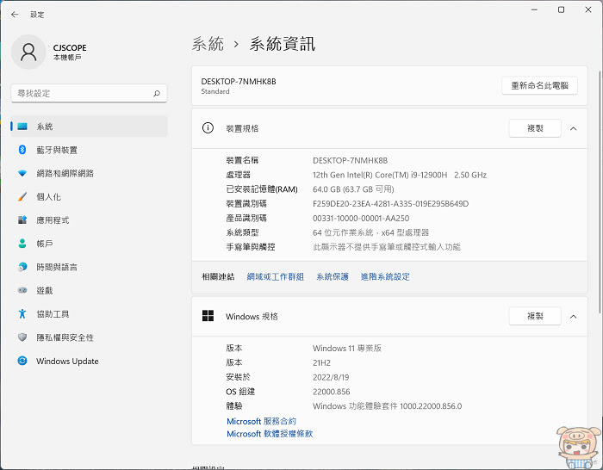Image resolution: width=603 pixels, height=470 pixels.
Task: Click the network Wi-Fi icon in sidebar
Action: (22, 173)
